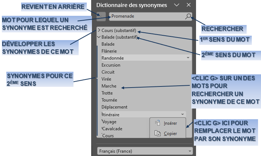Select the synonym Voyage
The width and height of the screenshot is (261, 156).
(109, 122)
